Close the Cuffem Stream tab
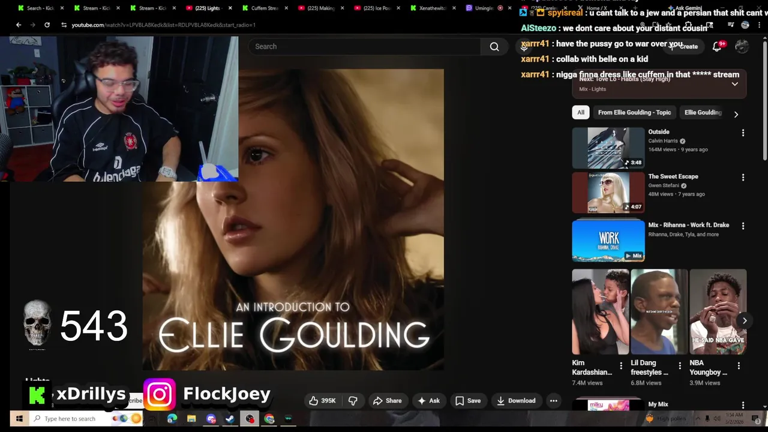Viewport: 768px width, 432px height. pyautogui.click(x=286, y=8)
